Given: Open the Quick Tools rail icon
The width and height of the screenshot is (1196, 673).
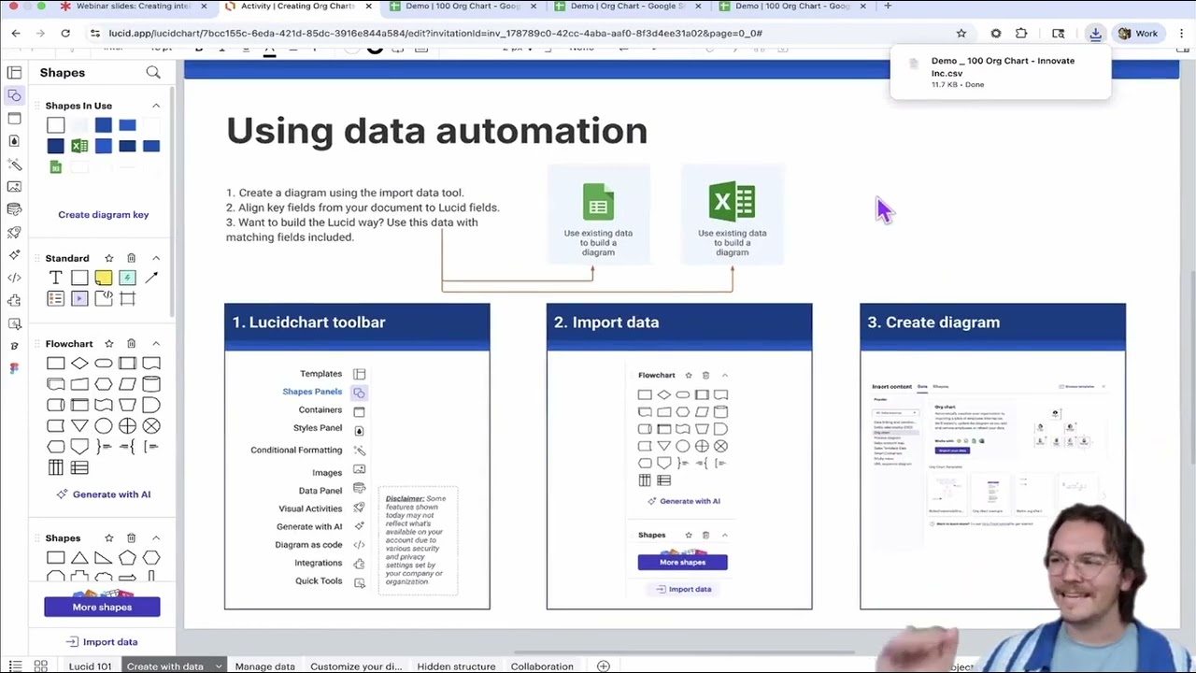Looking at the screenshot, I should (x=14, y=323).
